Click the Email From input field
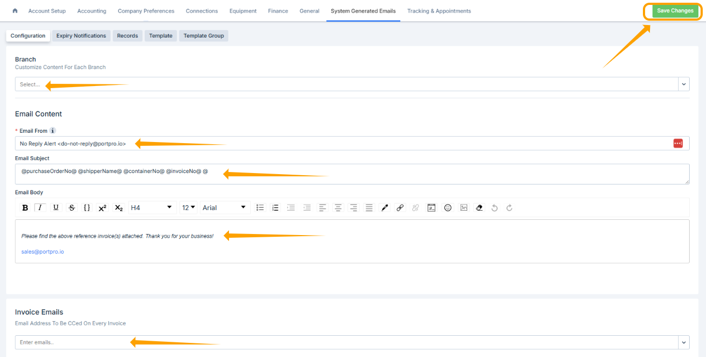This screenshot has height=357, width=706. [x=352, y=143]
